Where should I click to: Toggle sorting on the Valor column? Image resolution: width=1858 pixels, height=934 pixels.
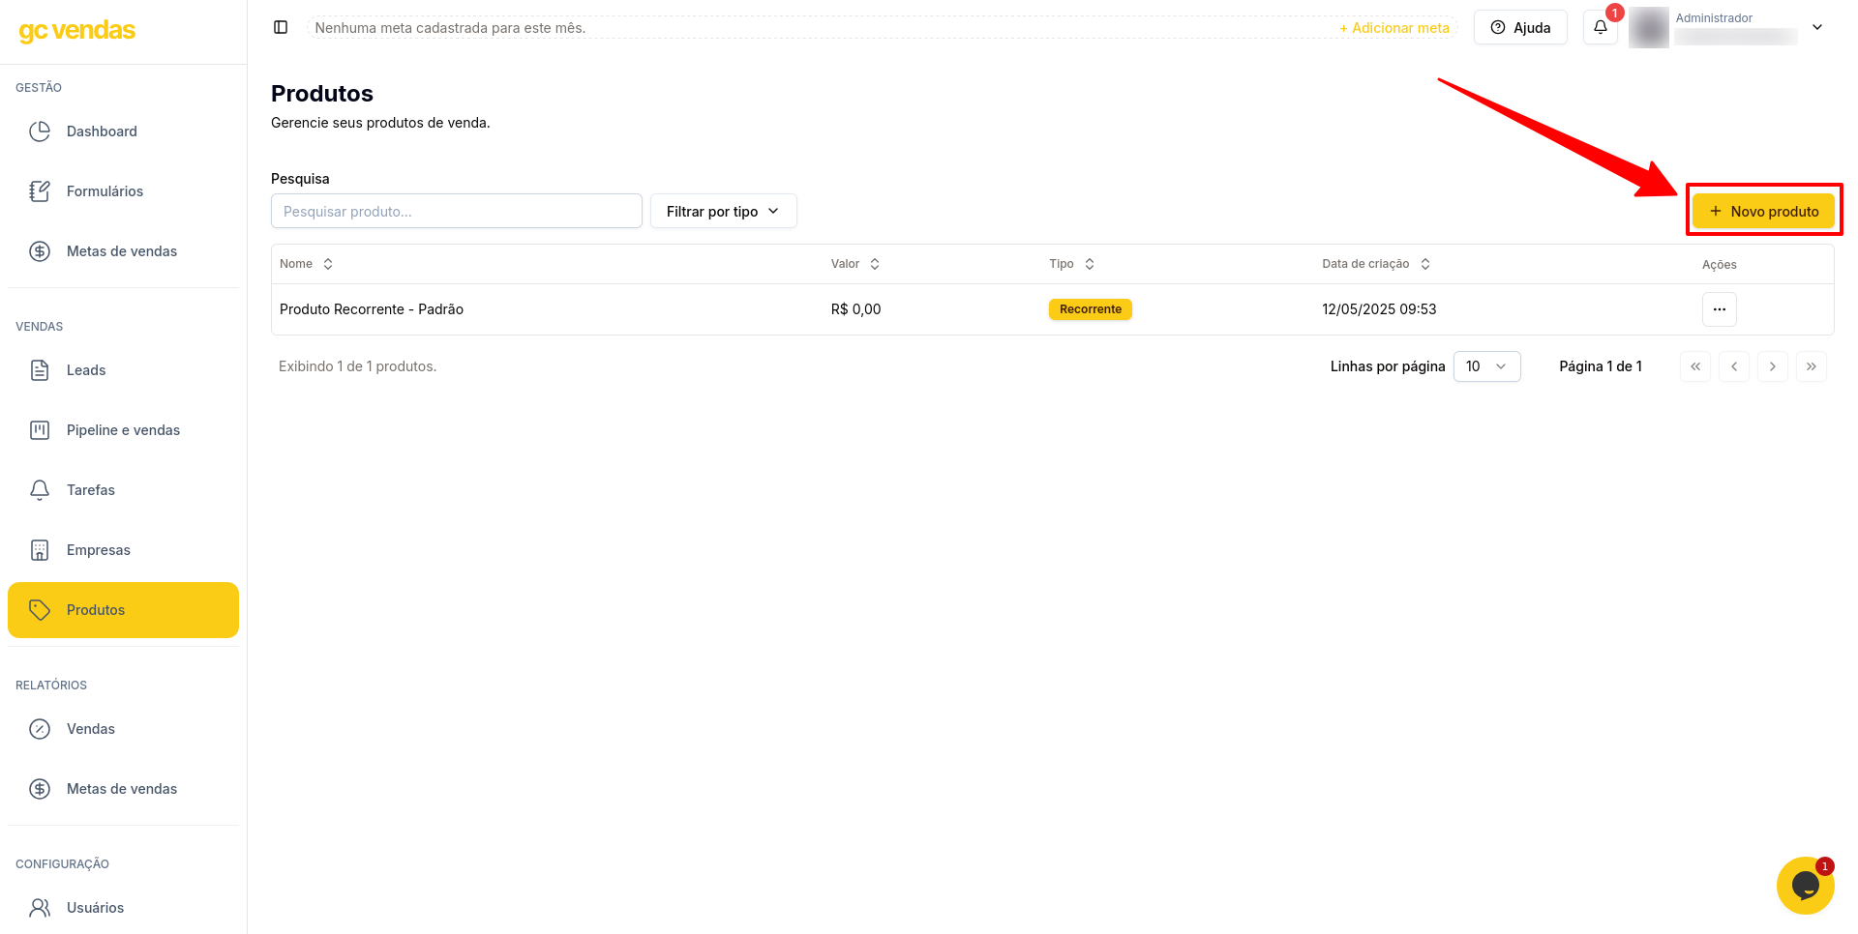[874, 263]
